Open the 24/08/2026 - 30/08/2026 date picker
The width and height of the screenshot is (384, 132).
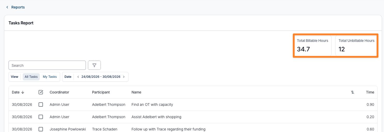101,77
